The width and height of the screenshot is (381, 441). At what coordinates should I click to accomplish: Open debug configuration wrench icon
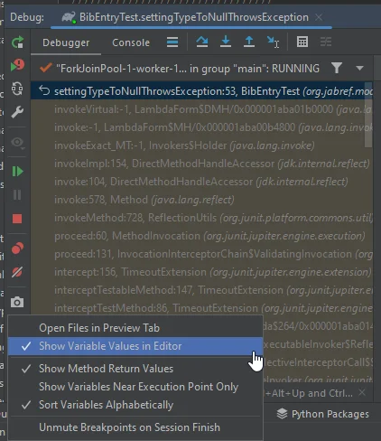click(17, 112)
